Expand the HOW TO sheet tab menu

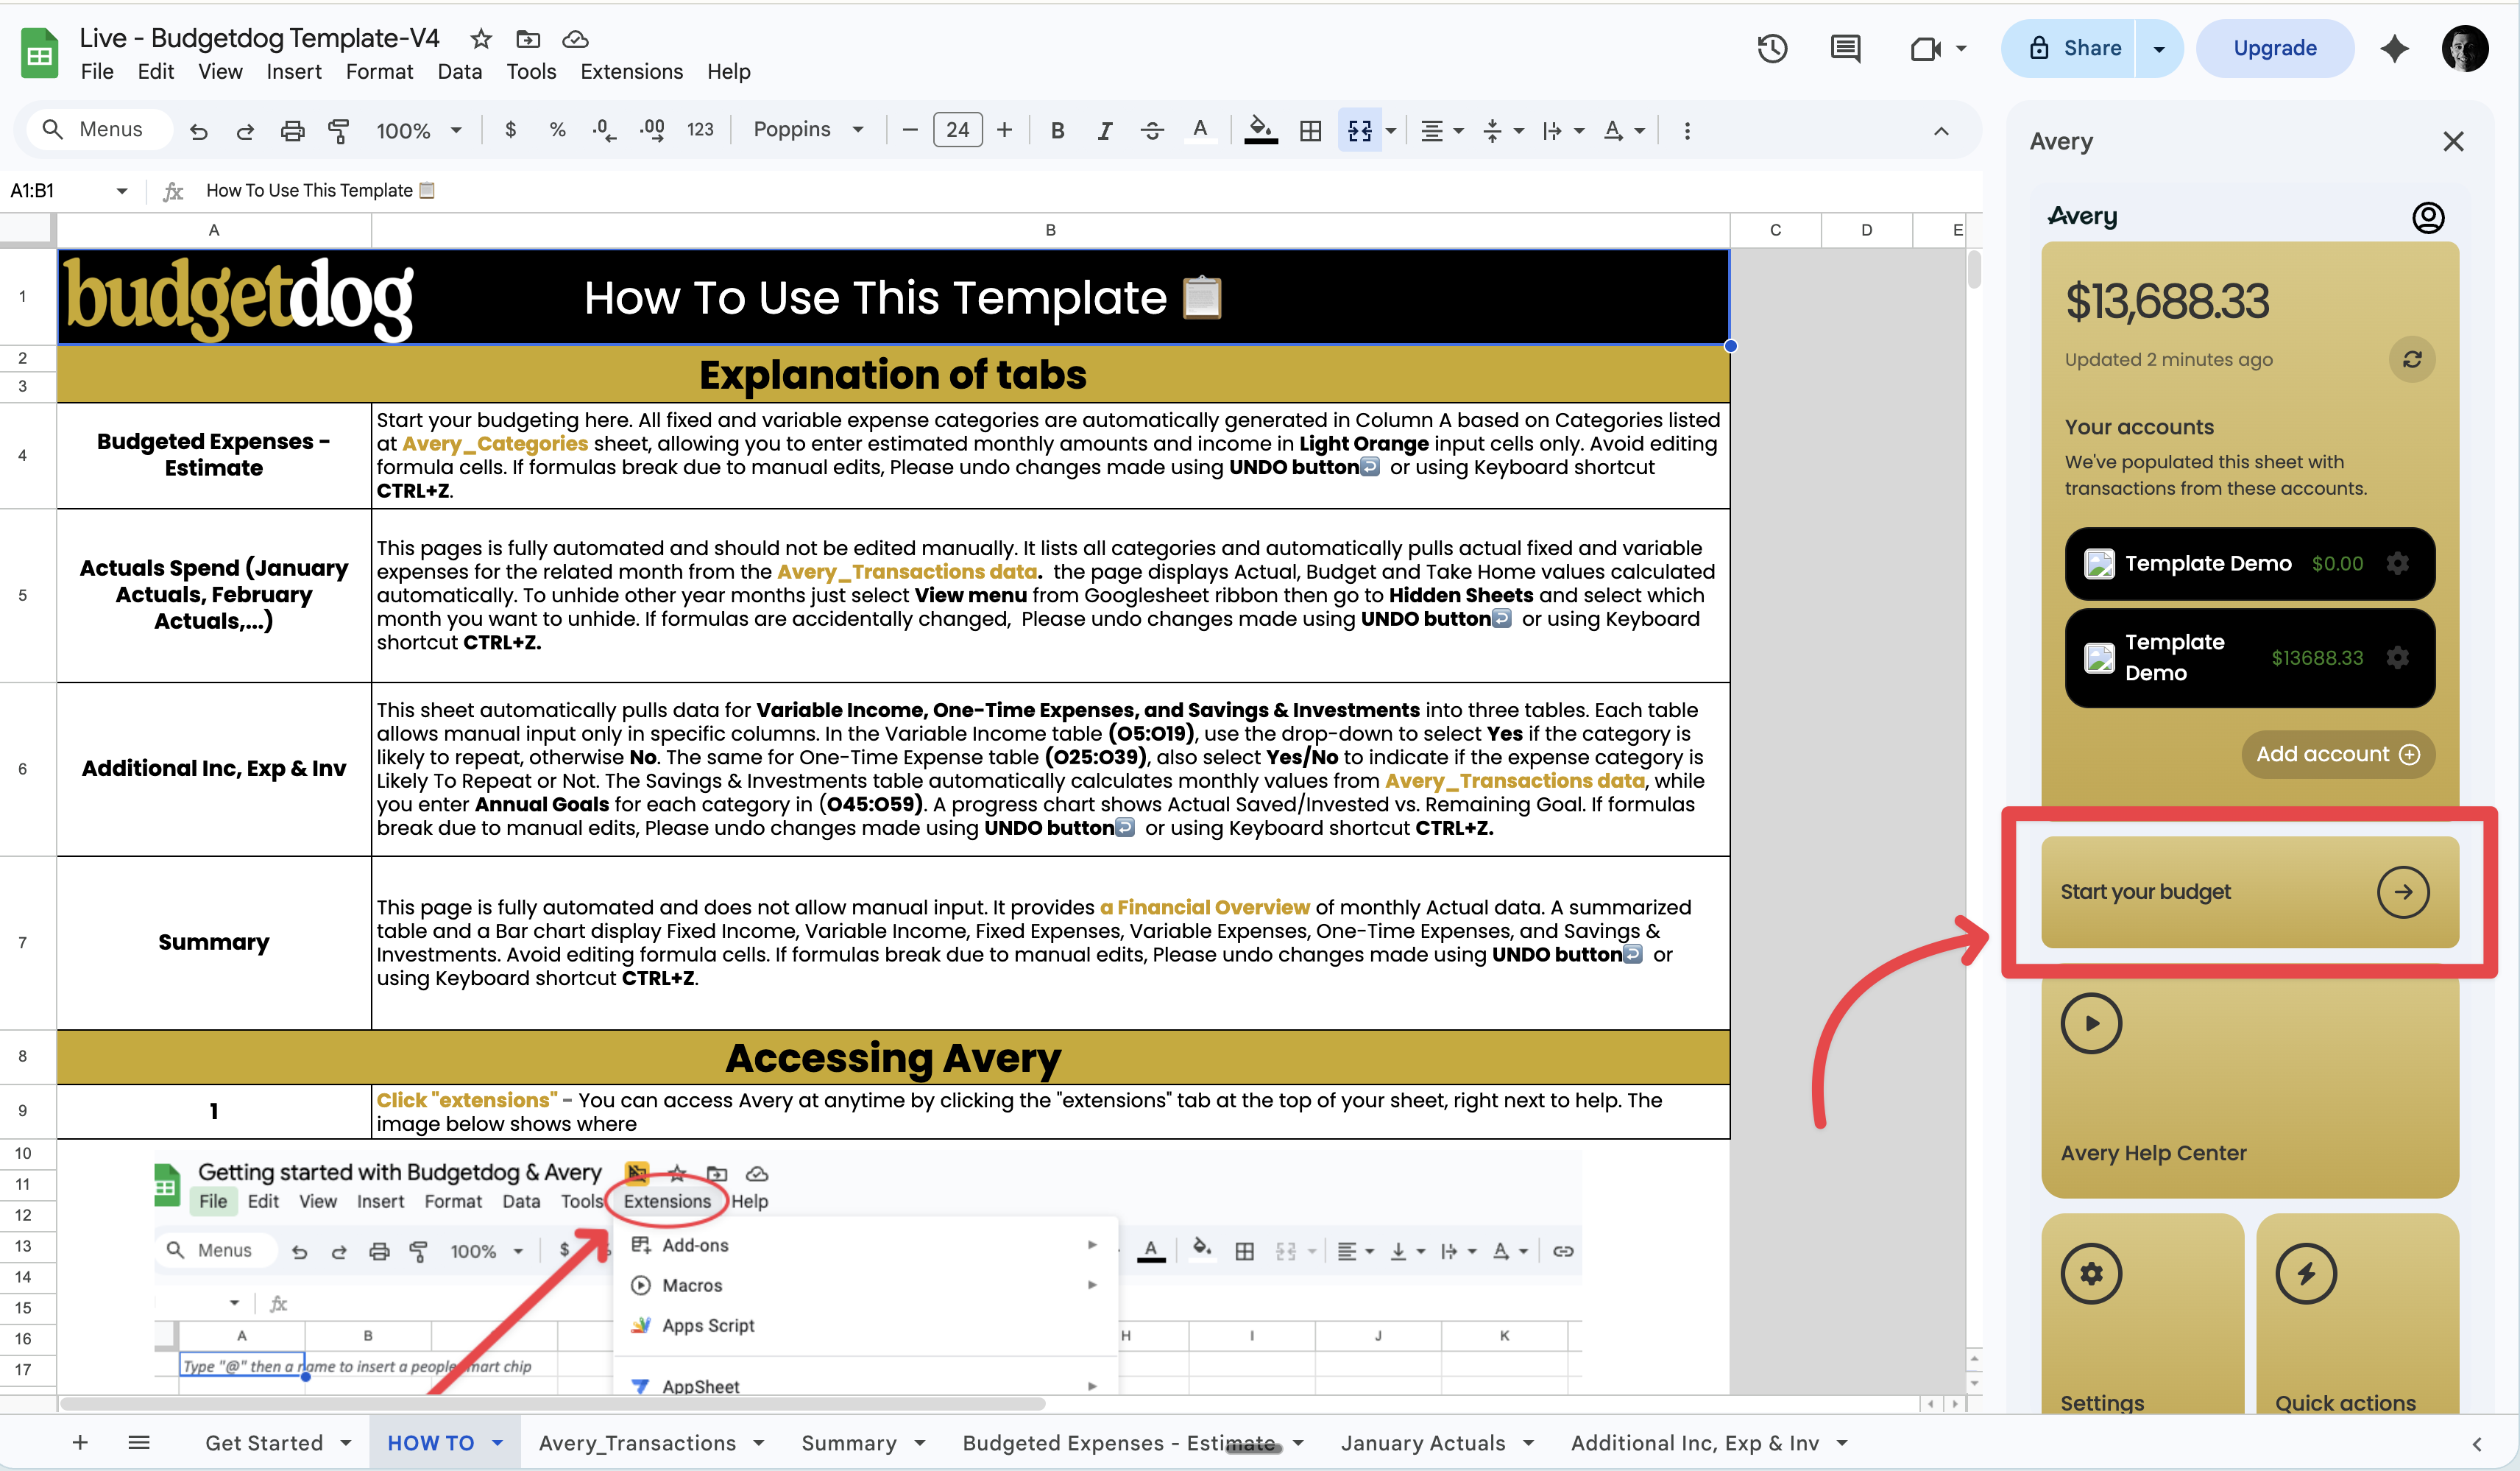(x=497, y=1442)
